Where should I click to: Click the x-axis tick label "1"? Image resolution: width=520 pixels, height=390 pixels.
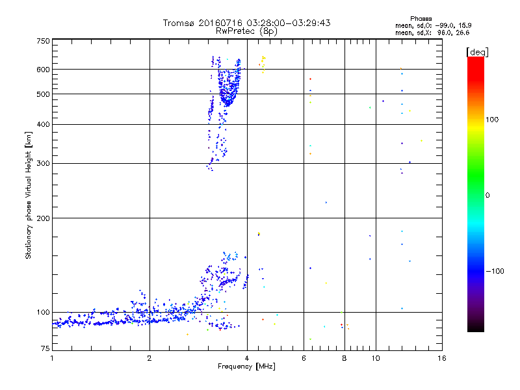point(52,358)
